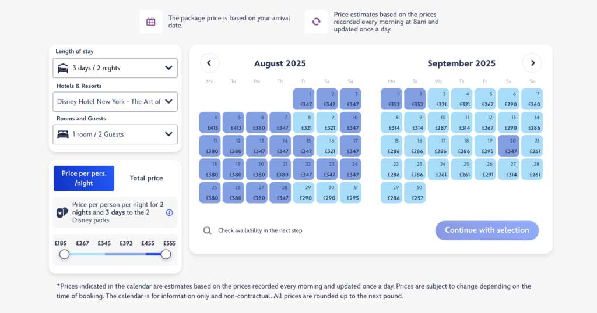Click the purple refresh prices icon
Image resolution: width=597 pixels, height=313 pixels.
point(316,22)
